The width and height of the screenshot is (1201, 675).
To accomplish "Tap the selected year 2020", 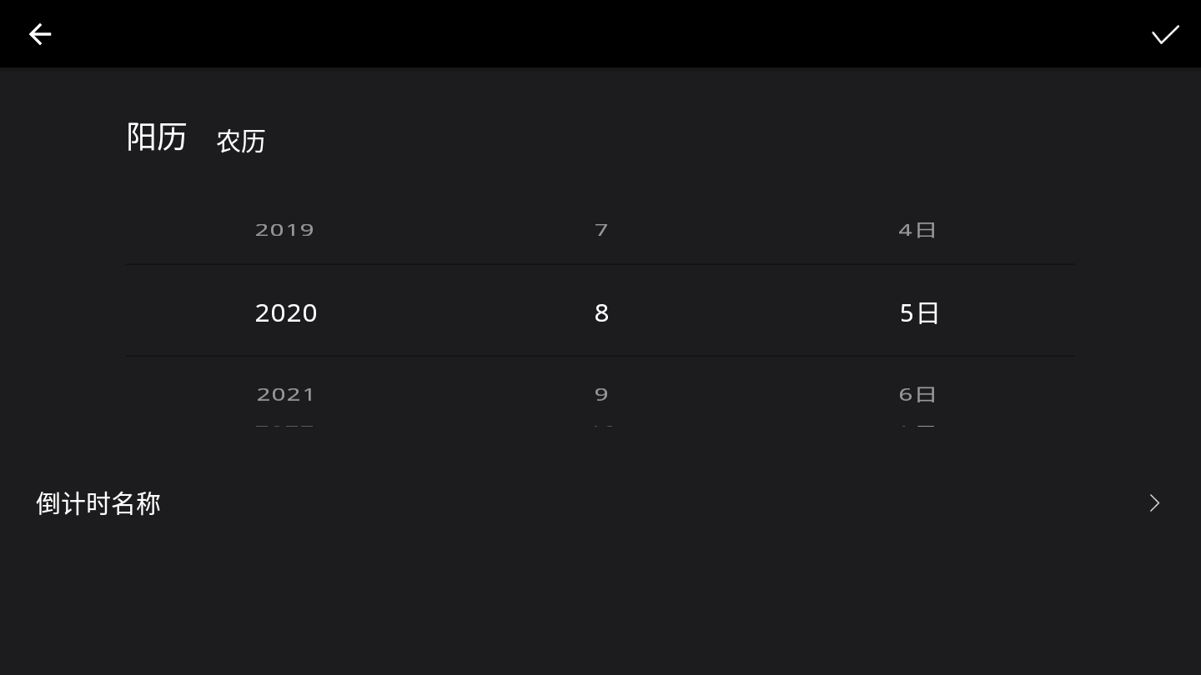I will (x=286, y=313).
